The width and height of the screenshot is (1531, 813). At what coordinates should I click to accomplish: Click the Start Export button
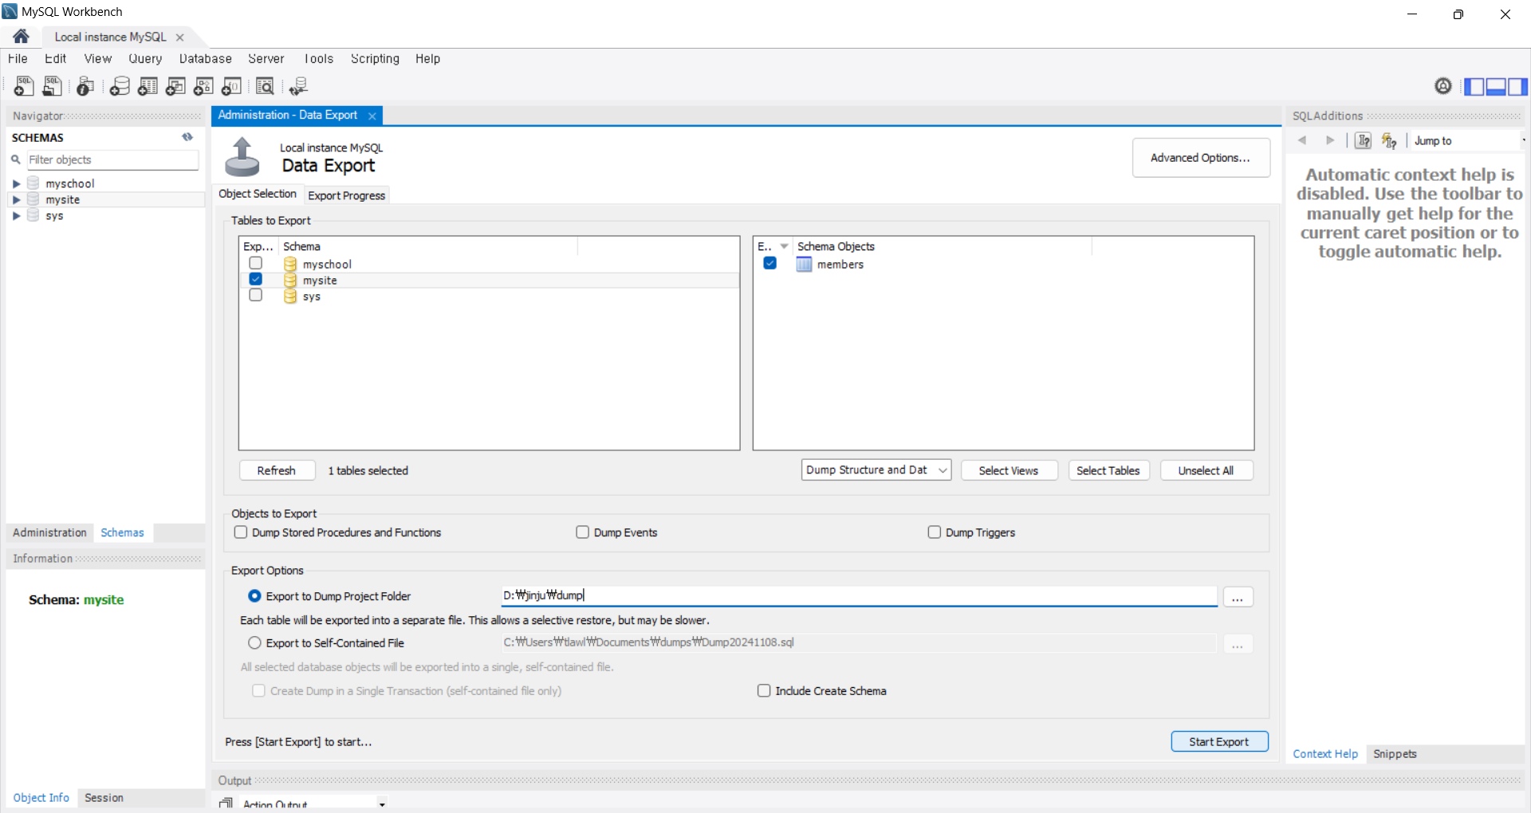coord(1219,742)
